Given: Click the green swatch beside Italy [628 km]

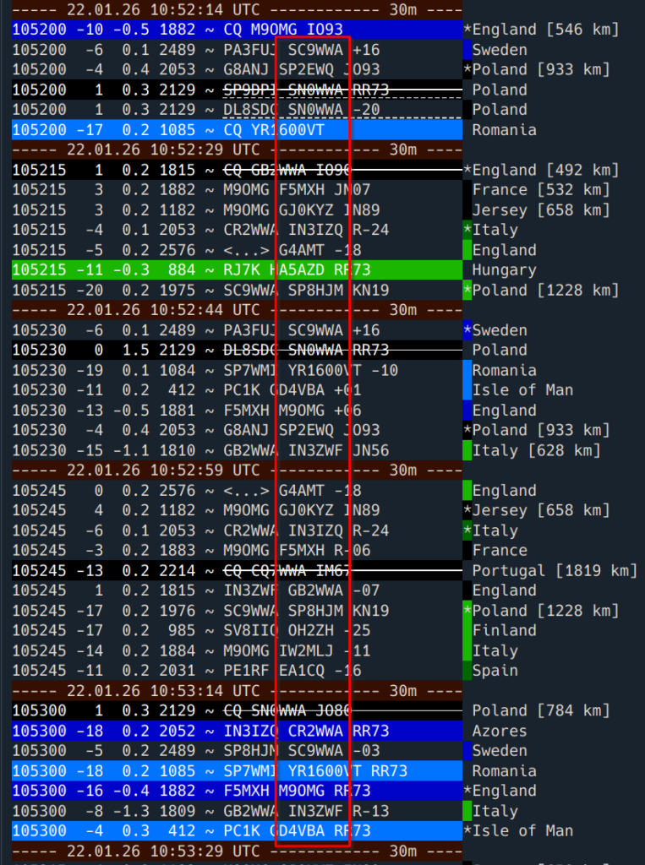Looking at the screenshot, I should 467,451.
